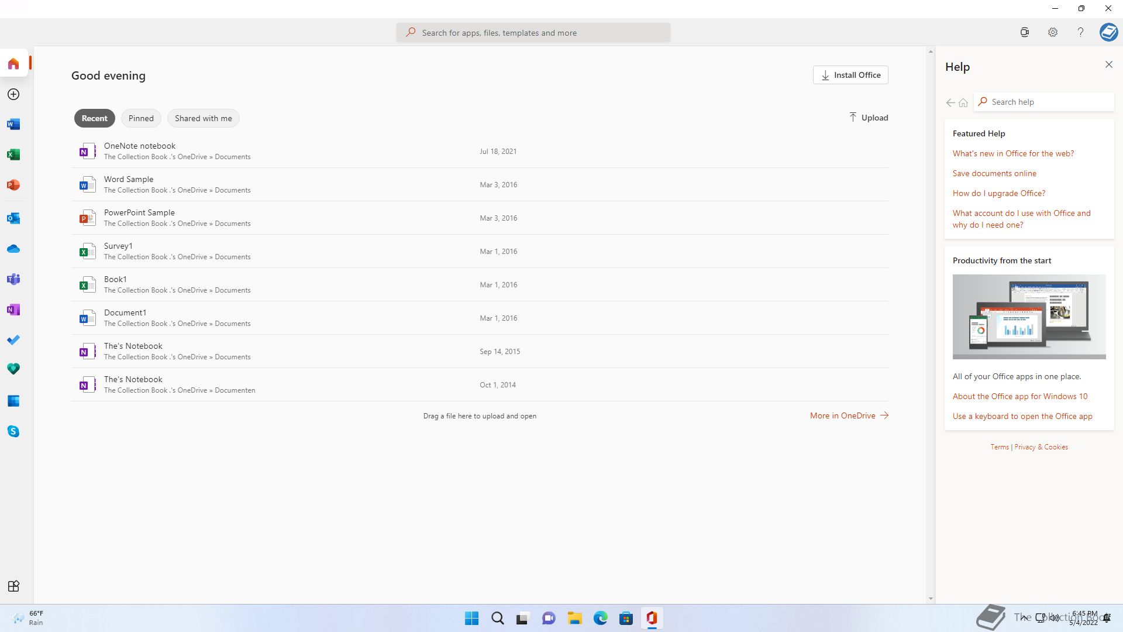Launch PowerPoint from the sidebar
The image size is (1123, 632).
click(x=13, y=185)
